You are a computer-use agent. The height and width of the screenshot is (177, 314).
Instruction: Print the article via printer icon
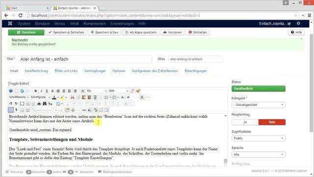pos(39,104)
